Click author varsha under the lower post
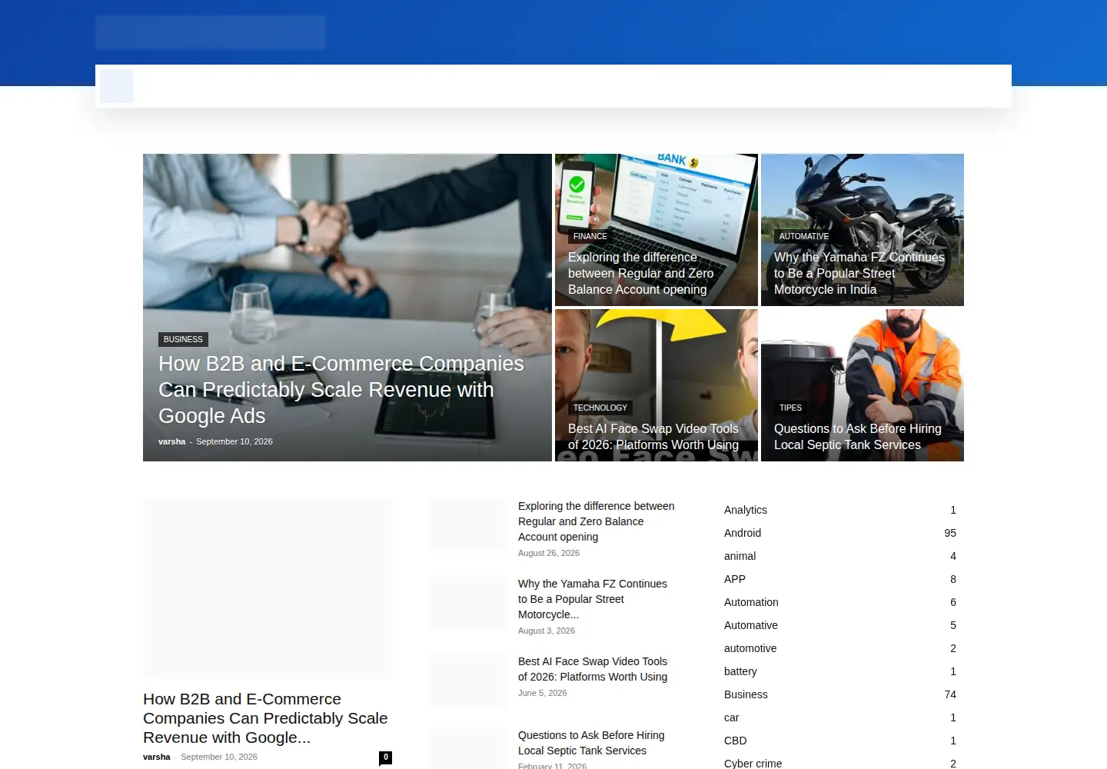Screen dimensions: 1107x769 [x=157, y=757]
